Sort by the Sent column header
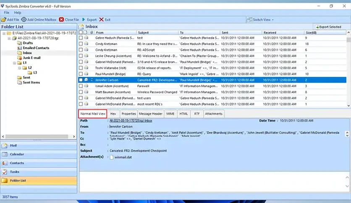The height and width of the screenshot is (203, 351). pyautogui.click(x=241, y=32)
